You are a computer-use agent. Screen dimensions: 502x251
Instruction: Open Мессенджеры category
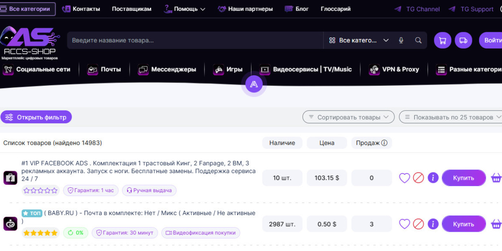[x=167, y=69]
